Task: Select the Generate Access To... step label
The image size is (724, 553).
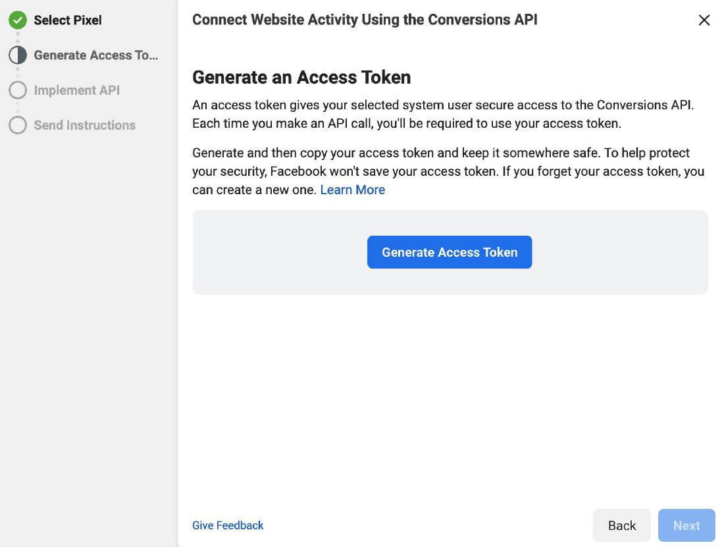Action: click(x=96, y=55)
